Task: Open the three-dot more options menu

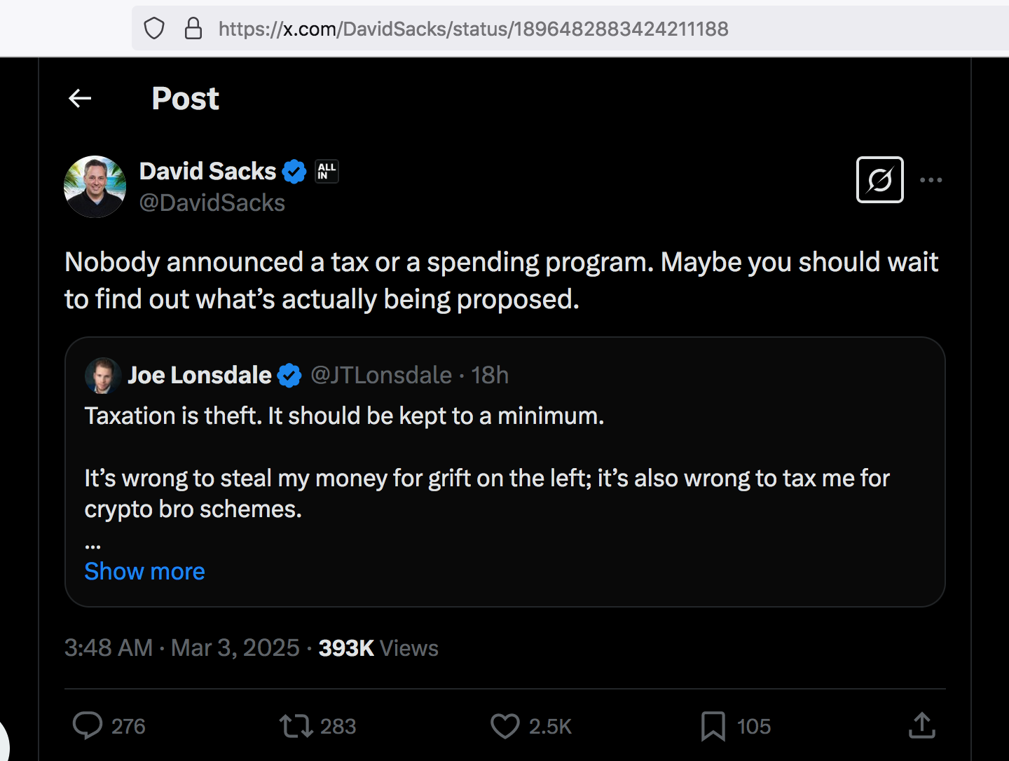Action: (931, 180)
